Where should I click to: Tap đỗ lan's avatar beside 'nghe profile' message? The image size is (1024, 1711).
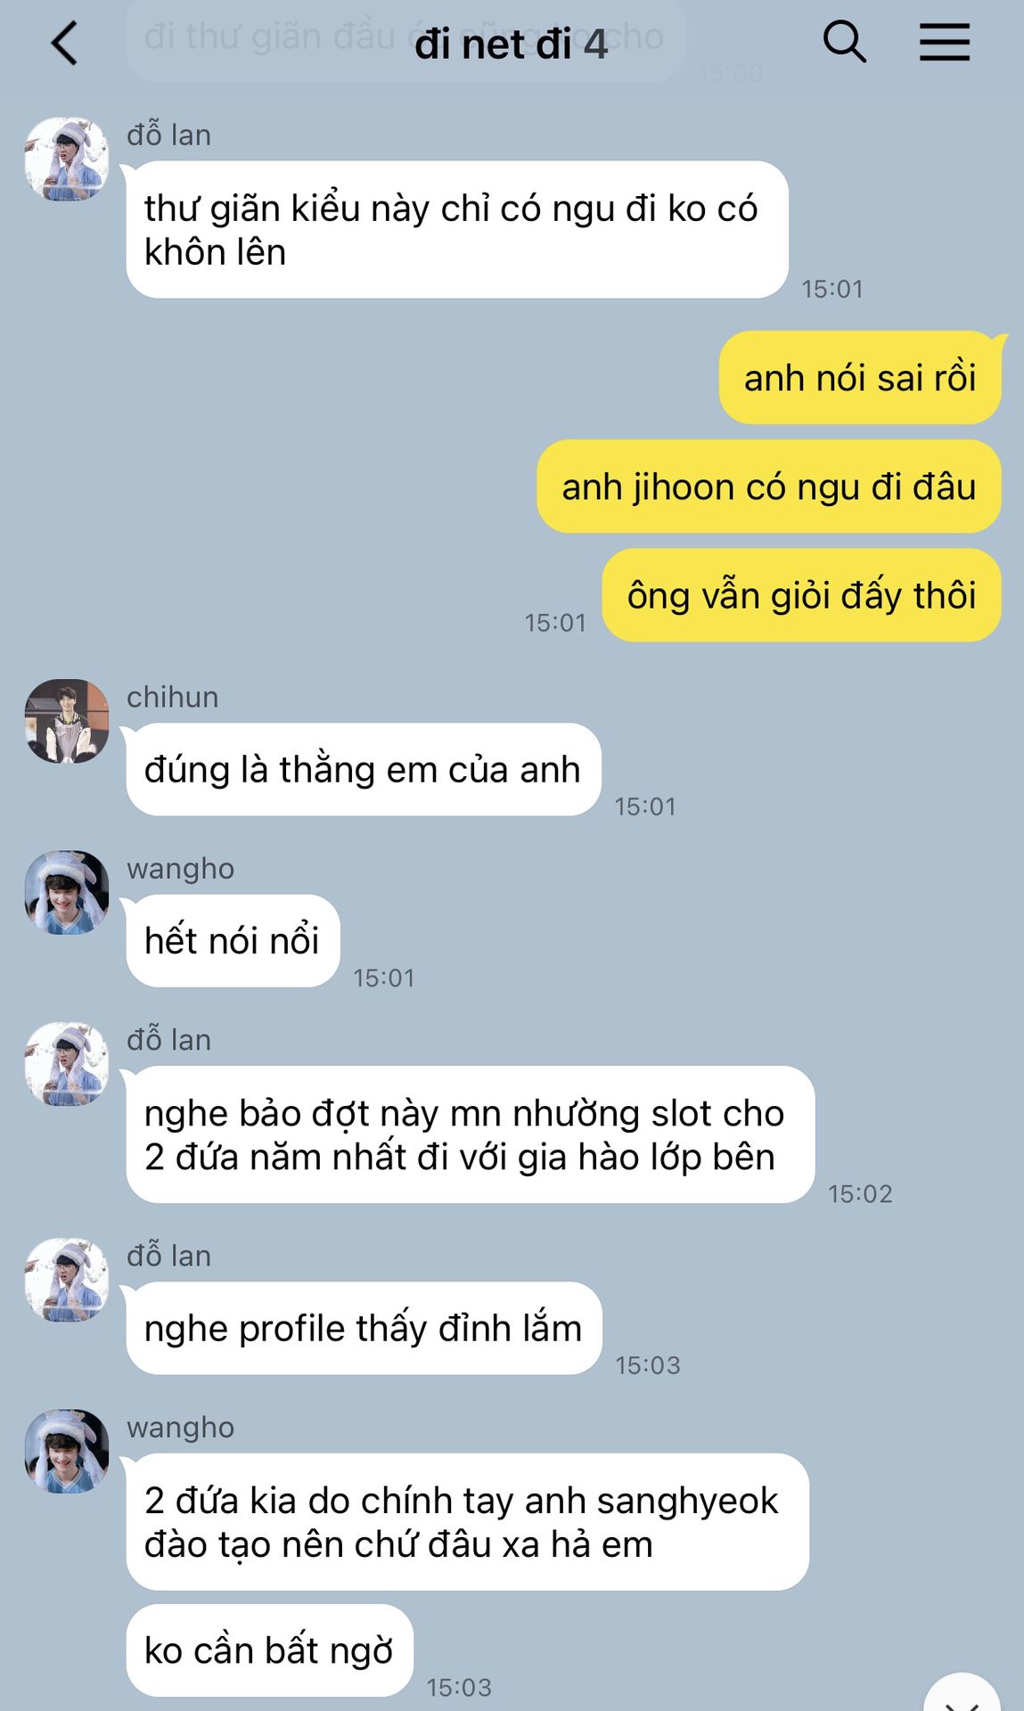pyautogui.click(x=67, y=1280)
